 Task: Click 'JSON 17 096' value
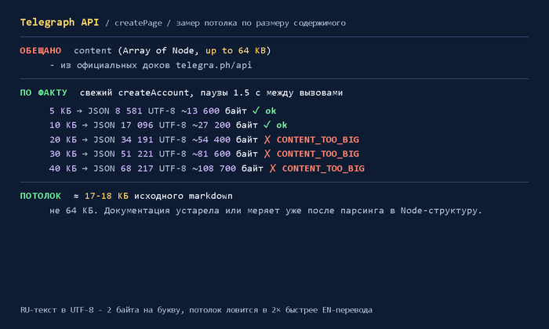pyautogui.click(x=123, y=125)
